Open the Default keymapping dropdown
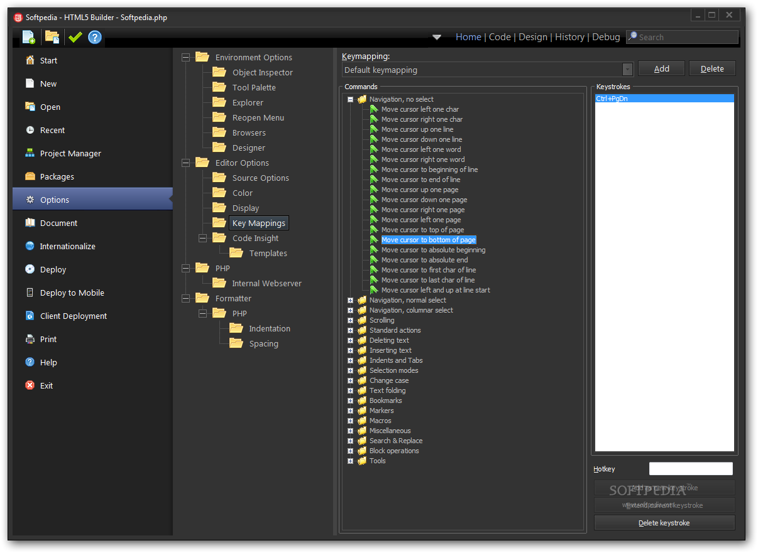This screenshot has width=758, height=553. 627,70
